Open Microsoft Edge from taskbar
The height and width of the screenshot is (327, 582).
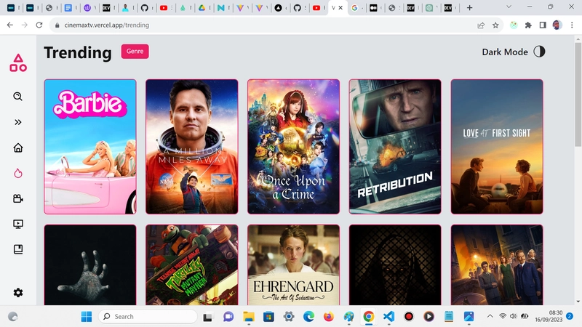pos(308,317)
